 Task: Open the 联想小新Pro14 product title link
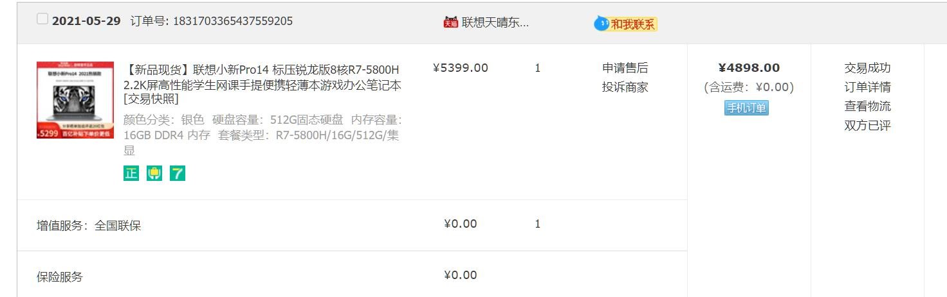click(262, 77)
